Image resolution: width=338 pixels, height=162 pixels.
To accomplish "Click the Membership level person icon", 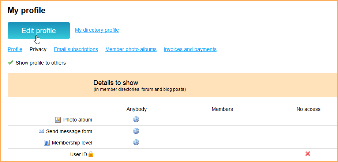I will pyautogui.click(x=47, y=143).
